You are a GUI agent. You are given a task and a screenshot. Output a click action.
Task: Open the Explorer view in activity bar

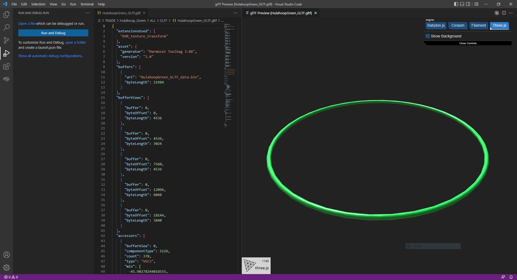click(x=6, y=15)
